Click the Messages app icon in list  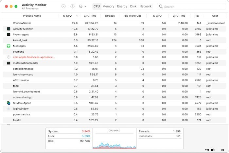click(x=9, y=46)
